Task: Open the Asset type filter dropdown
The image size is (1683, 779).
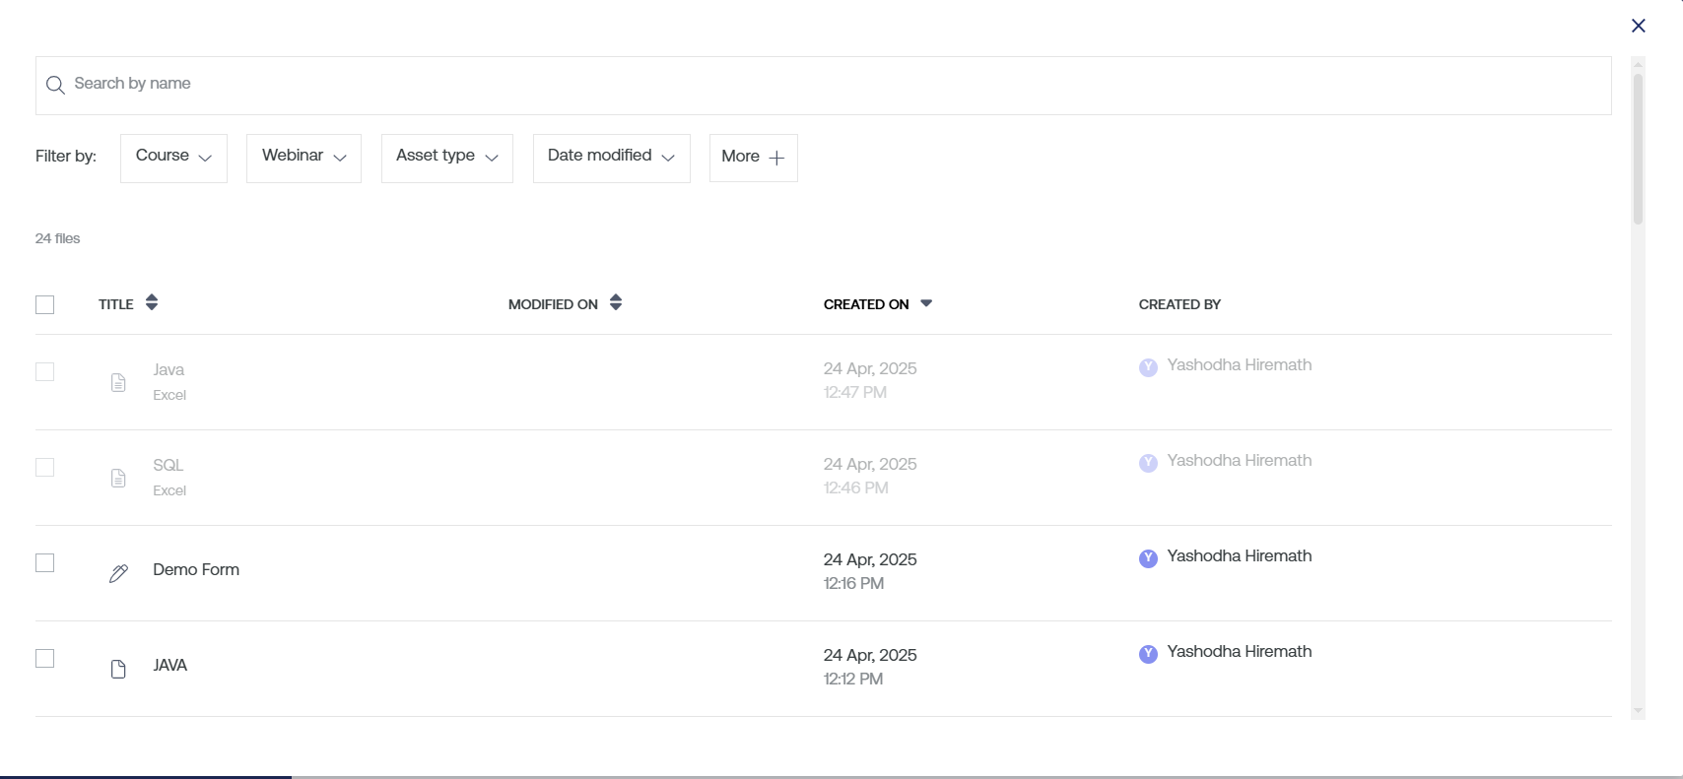Action: [446, 158]
